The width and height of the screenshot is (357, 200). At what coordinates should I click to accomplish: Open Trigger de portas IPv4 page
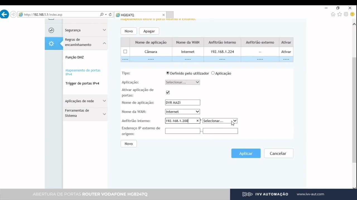tap(82, 83)
